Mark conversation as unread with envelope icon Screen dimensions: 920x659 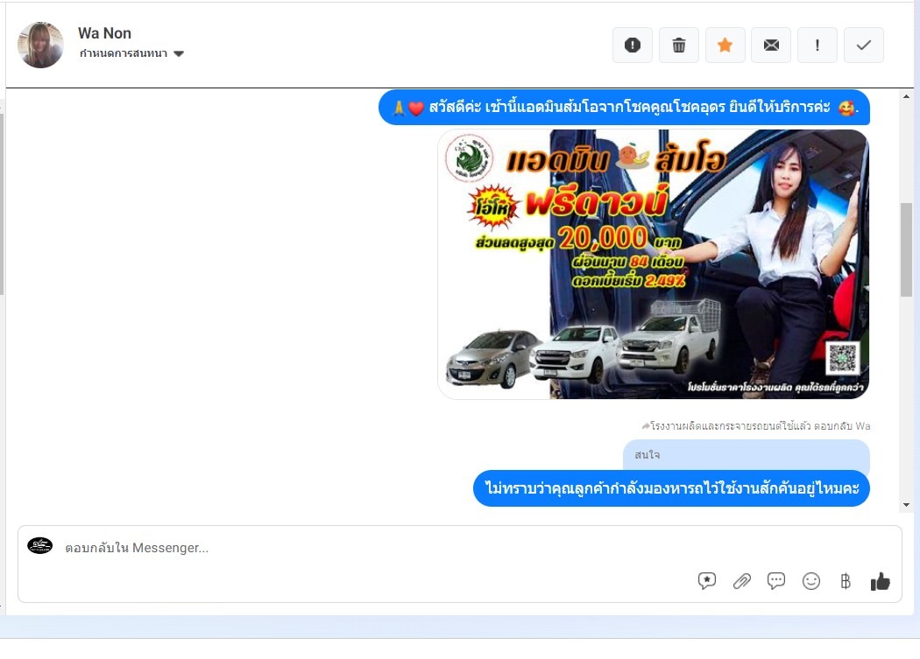(x=771, y=46)
